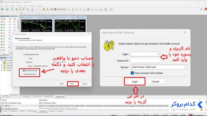Toggle the Terminal panel toolbar icon

tap(24, 9)
